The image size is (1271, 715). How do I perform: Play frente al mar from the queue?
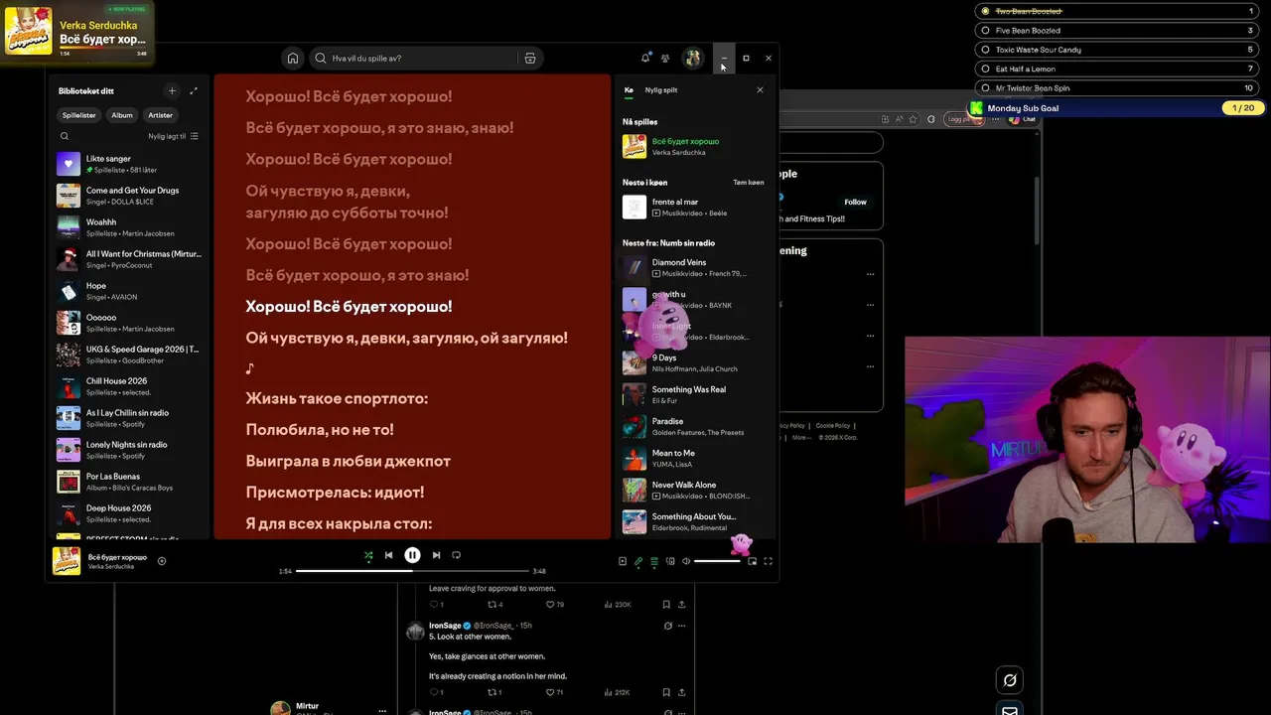click(693, 207)
